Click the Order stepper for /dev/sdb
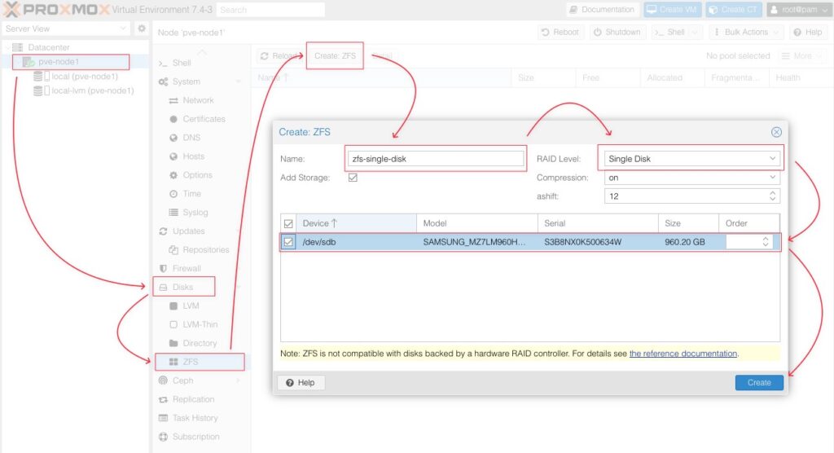 pyautogui.click(x=766, y=242)
